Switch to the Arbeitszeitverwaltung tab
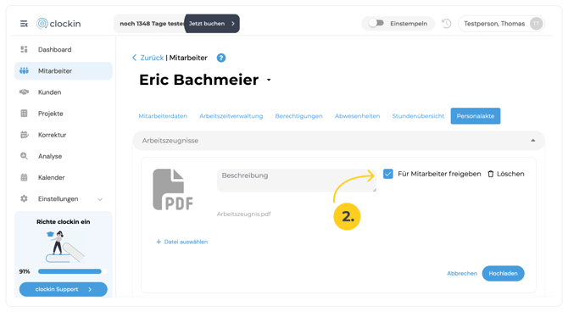The image size is (568, 312). click(231, 116)
